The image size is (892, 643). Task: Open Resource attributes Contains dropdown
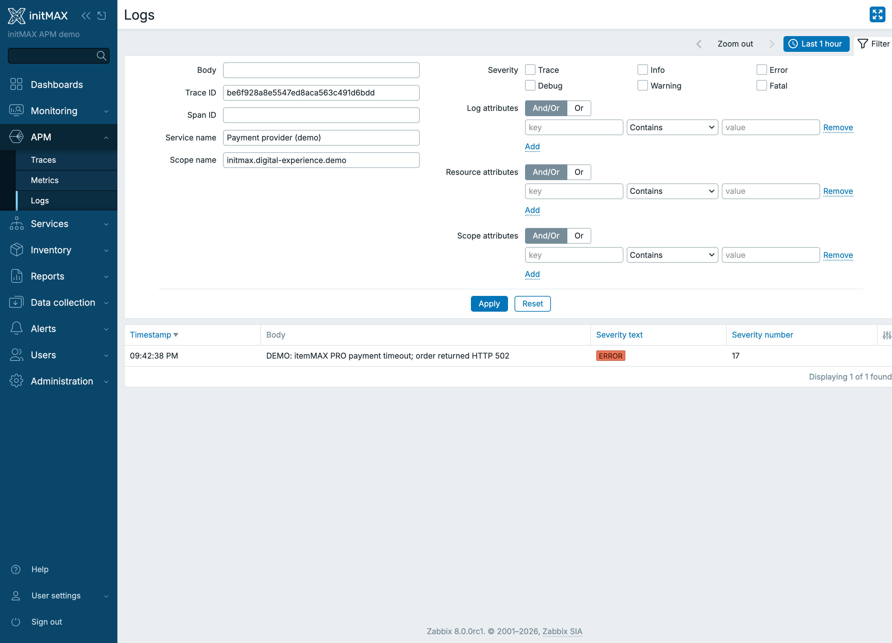tap(672, 191)
